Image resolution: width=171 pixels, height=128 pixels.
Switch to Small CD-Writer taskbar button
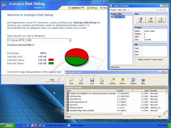point(76,126)
